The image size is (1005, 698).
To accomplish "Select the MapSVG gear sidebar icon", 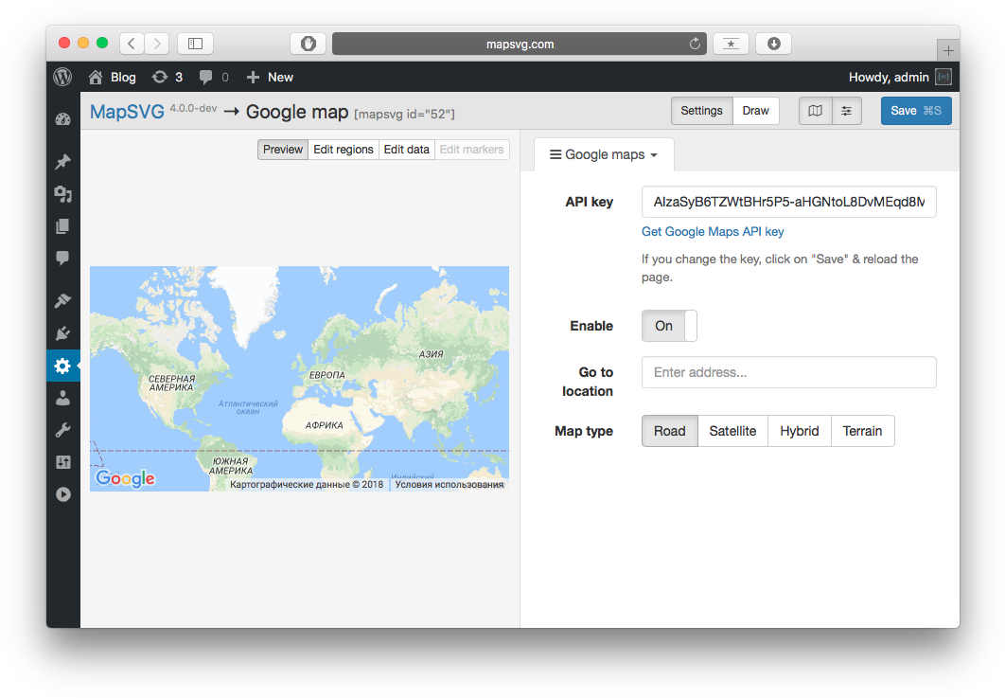I will coord(62,366).
